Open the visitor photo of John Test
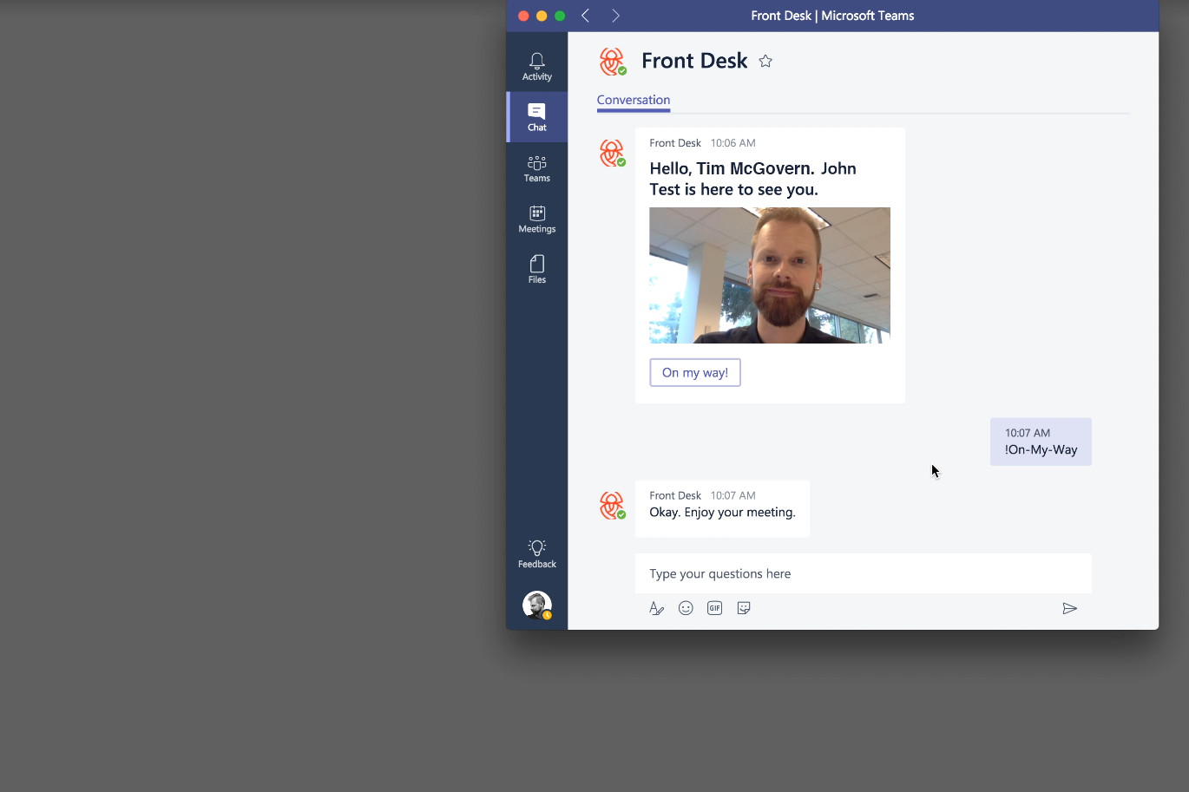 (x=770, y=275)
